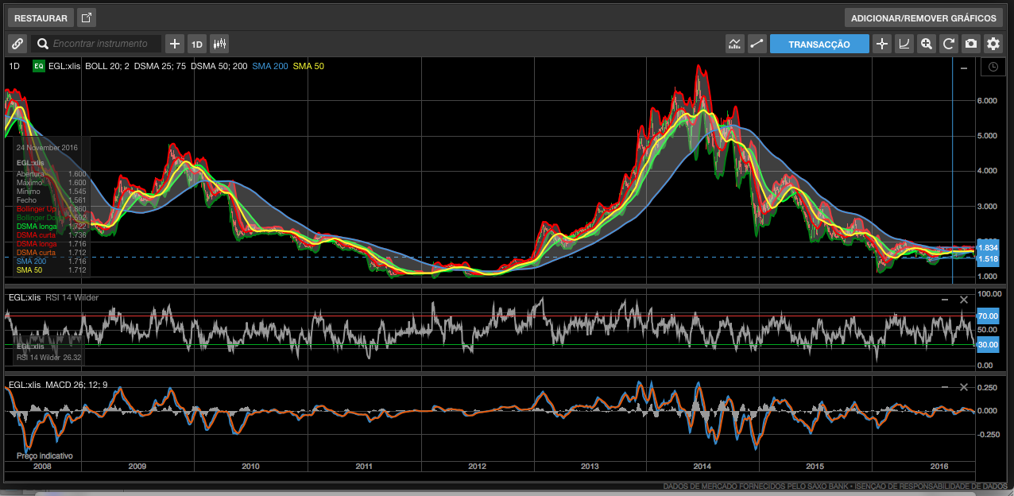The width and height of the screenshot is (1014, 496).
Task: Open candlestick chart type selector
Action: 219,44
